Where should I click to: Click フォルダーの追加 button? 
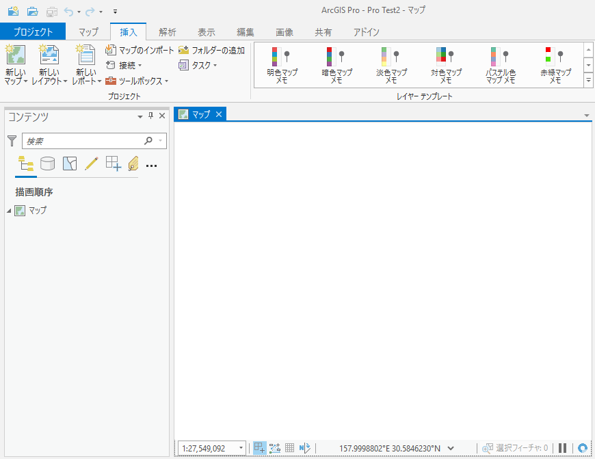click(211, 50)
